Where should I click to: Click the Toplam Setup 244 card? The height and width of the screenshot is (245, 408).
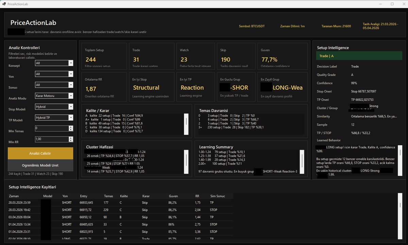coord(104,55)
